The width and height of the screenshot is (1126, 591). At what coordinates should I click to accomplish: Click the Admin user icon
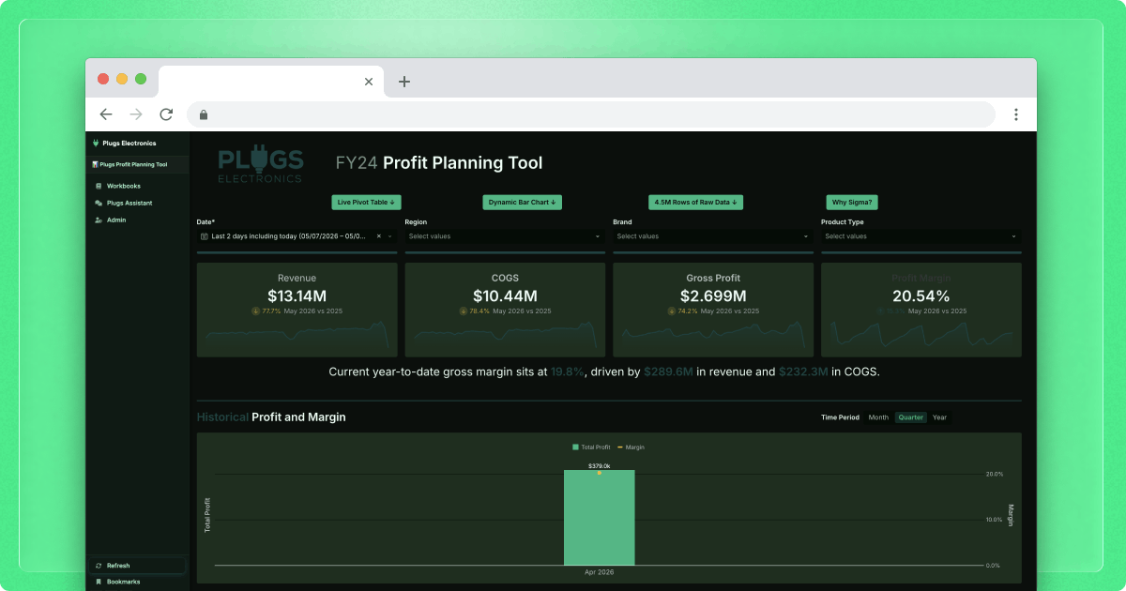coord(99,220)
